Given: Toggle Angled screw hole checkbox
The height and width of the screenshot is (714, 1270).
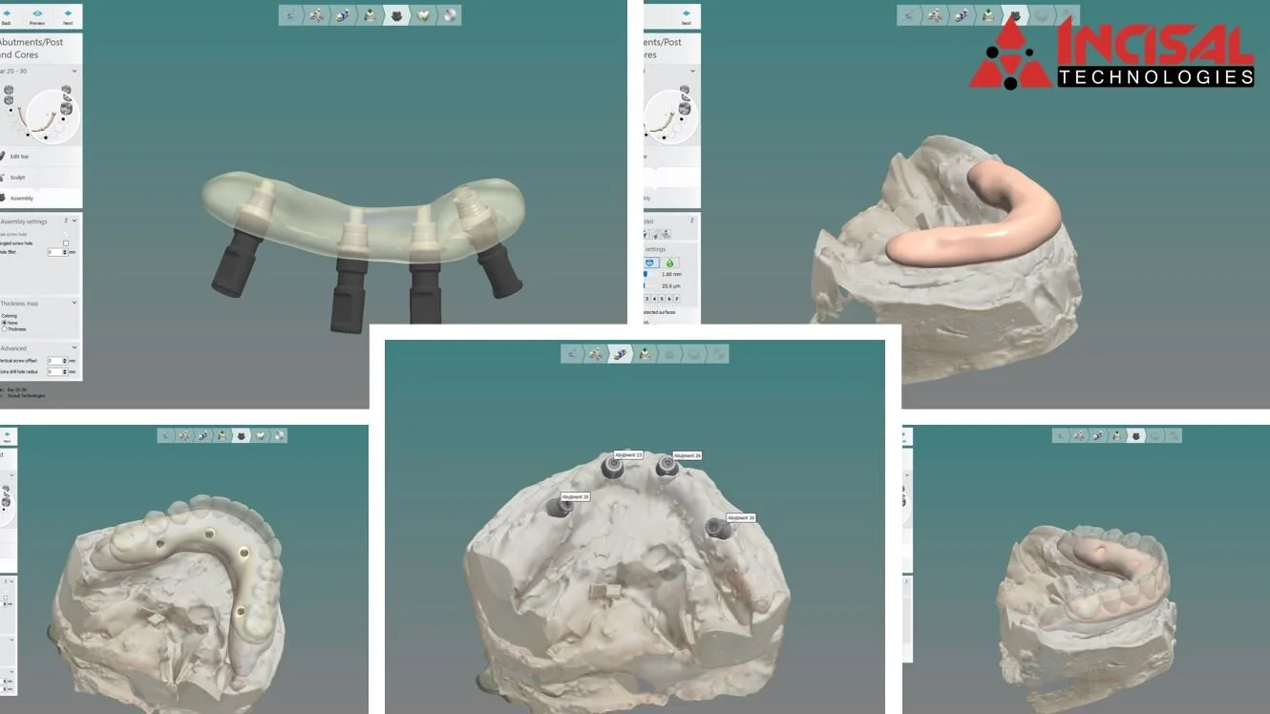Looking at the screenshot, I should tap(66, 243).
